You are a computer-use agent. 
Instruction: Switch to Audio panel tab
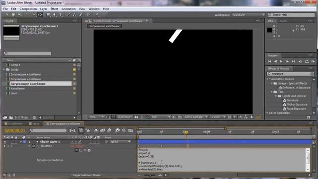pyautogui.click(x=283, y=21)
